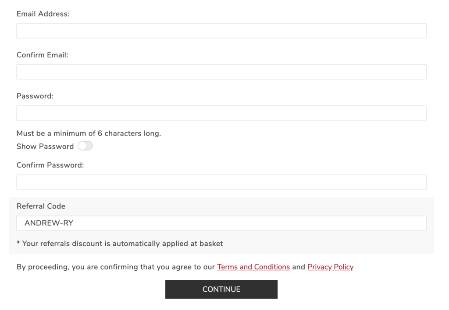The width and height of the screenshot is (449, 310).
Task: Open the Privacy Policy link
Action: click(x=331, y=267)
